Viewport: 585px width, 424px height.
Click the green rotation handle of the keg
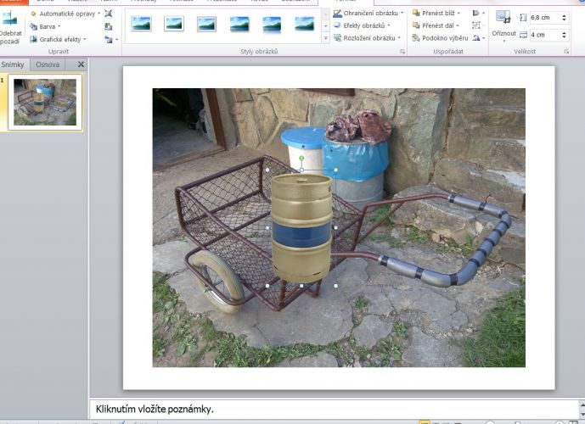click(301, 159)
